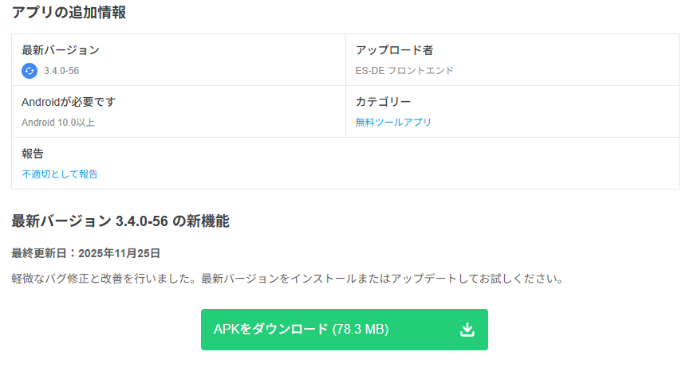682x375 pixels.
Task: Click the カテゴリー label
Action: coord(383,102)
